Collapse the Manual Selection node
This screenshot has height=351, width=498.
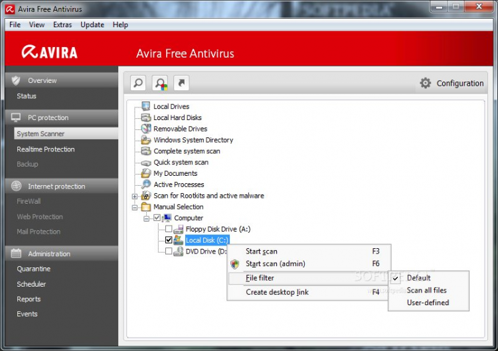135,208
